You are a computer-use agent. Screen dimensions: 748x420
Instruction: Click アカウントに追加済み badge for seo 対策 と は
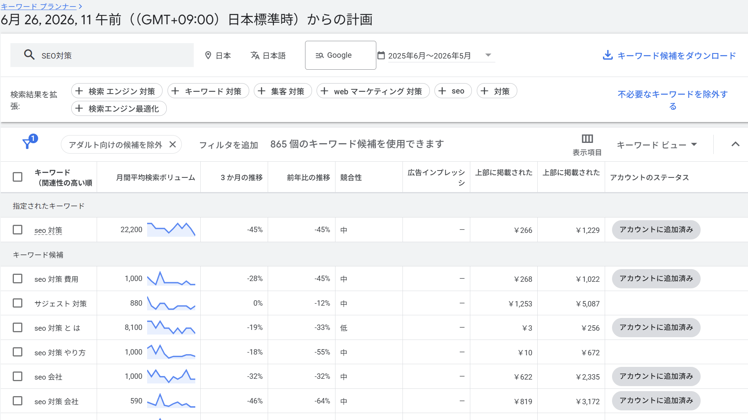click(656, 328)
